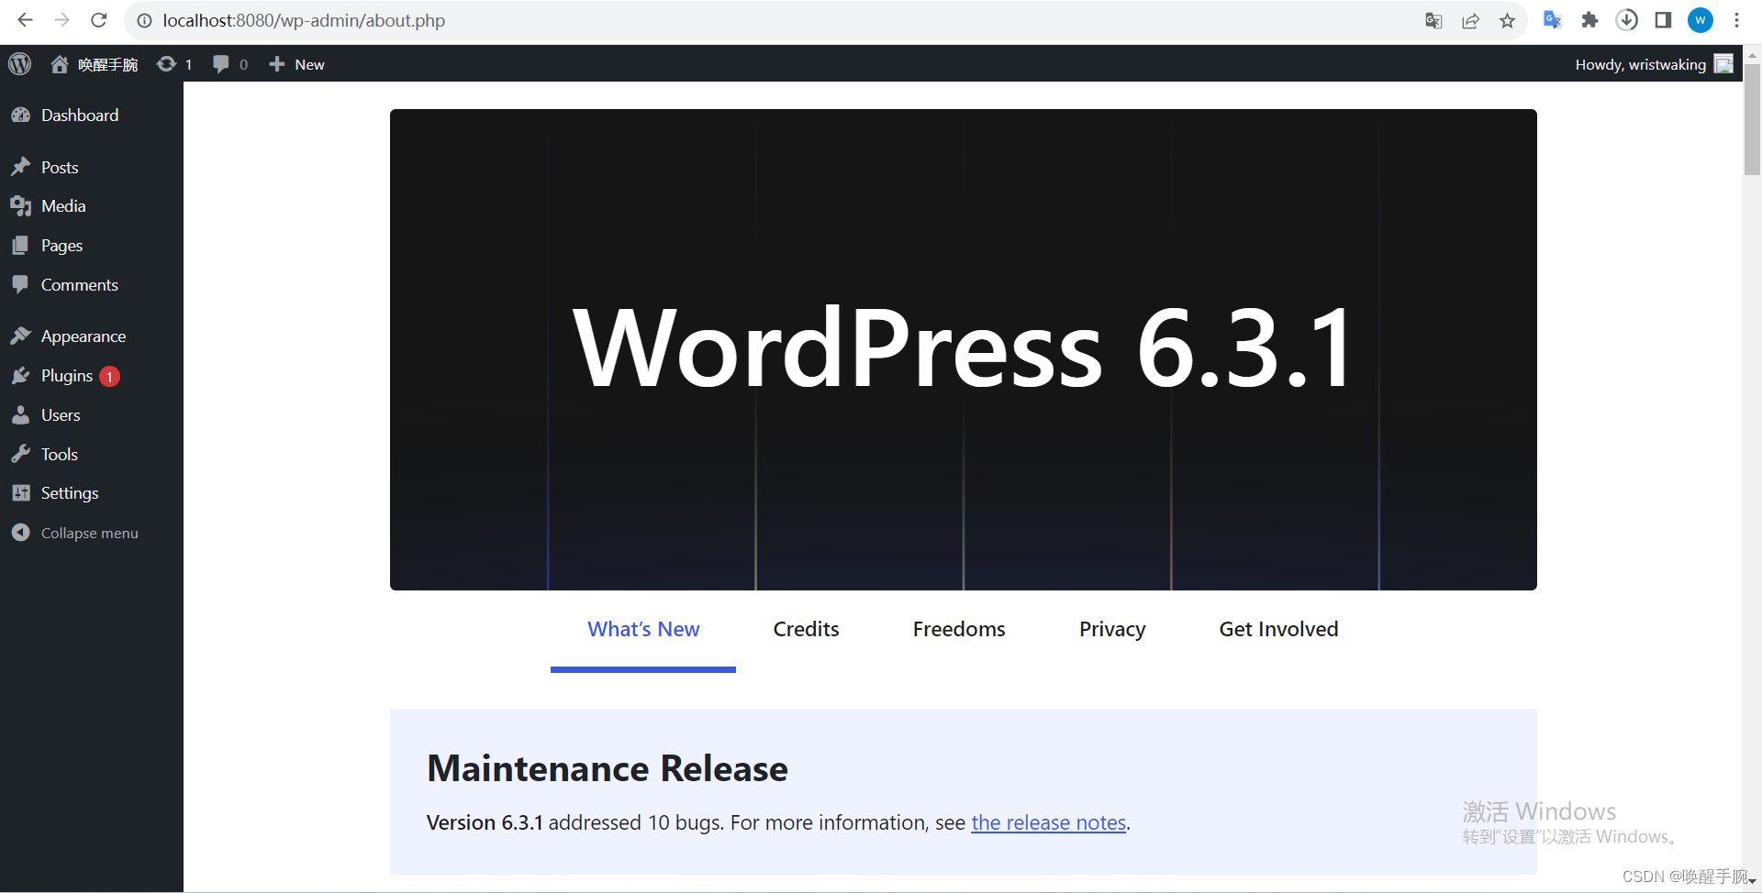This screenshot has width=1762, height=893.
Task: Open the updates icon showing 1 update
Action: pyautogui.click(x=174, y=64)
